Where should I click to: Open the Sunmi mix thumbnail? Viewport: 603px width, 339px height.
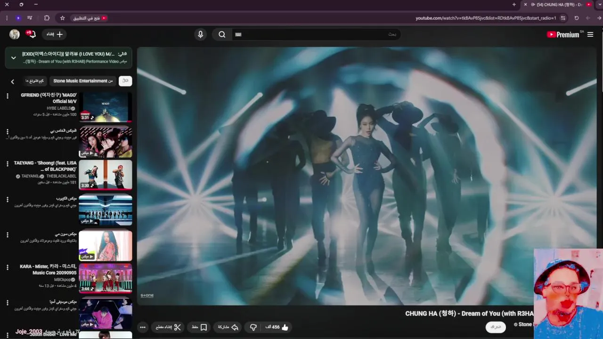pyautogui.click(x=106, y=246)
